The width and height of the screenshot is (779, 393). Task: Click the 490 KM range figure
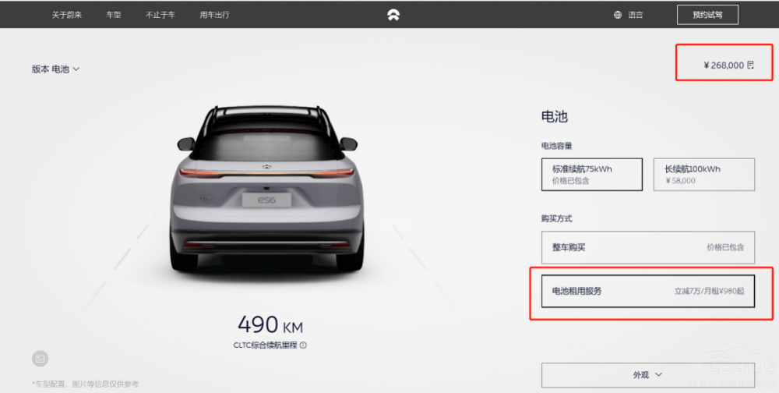(270, 325)
